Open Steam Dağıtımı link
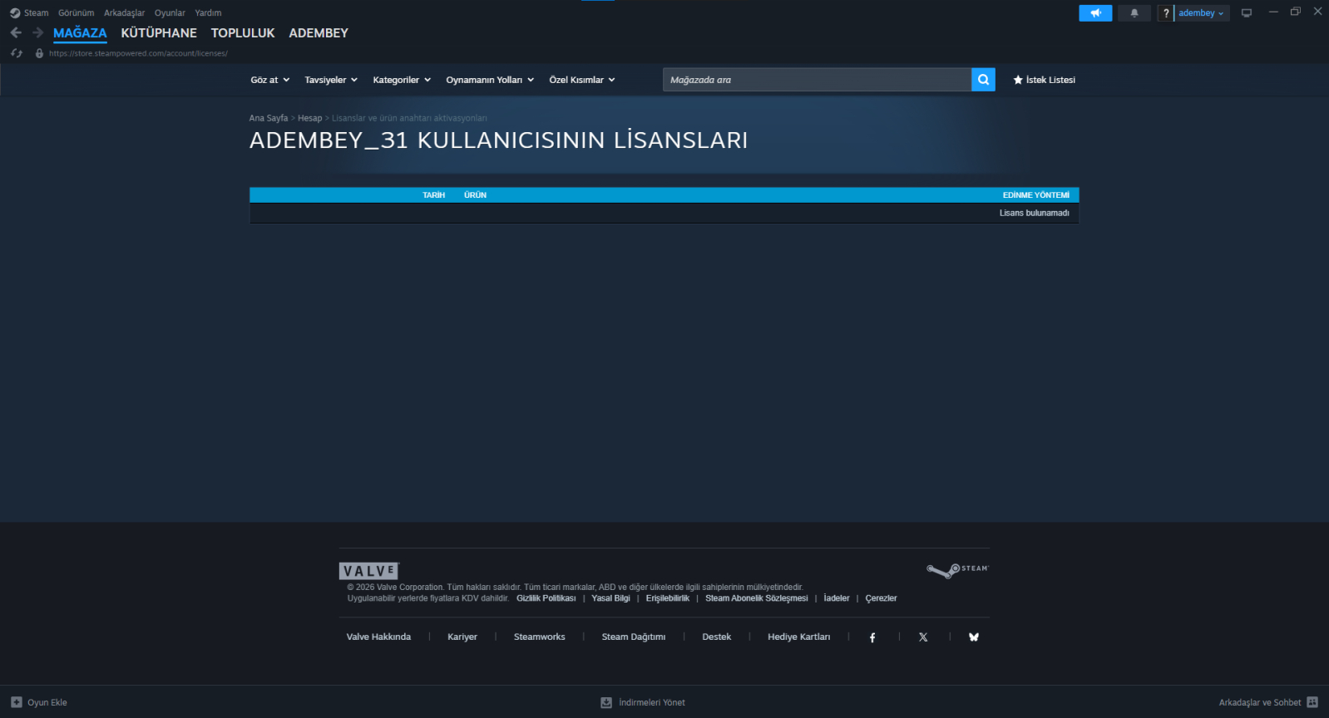This screenshot has height=718, width=1329. click(634, 637)
